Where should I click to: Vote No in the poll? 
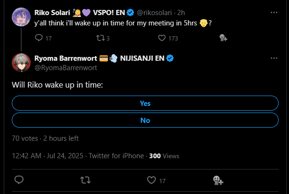point(145,120)
